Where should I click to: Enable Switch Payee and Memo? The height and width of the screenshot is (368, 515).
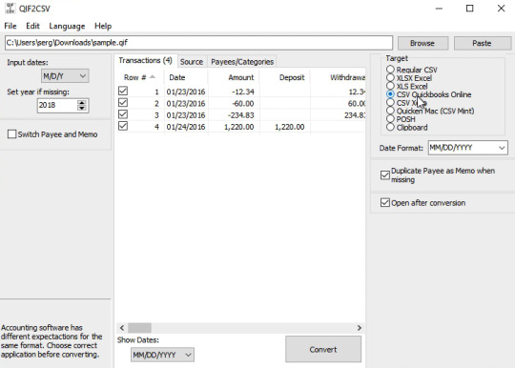pos(11,133)
